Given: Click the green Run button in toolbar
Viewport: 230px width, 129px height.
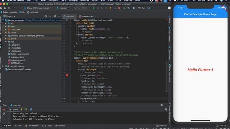Looking at the screenshot, I should click(94, 8).
